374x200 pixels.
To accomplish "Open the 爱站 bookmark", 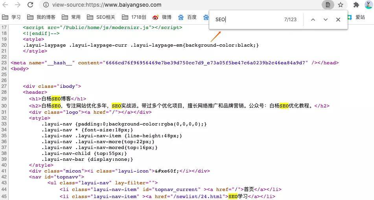I will [356, 17].
